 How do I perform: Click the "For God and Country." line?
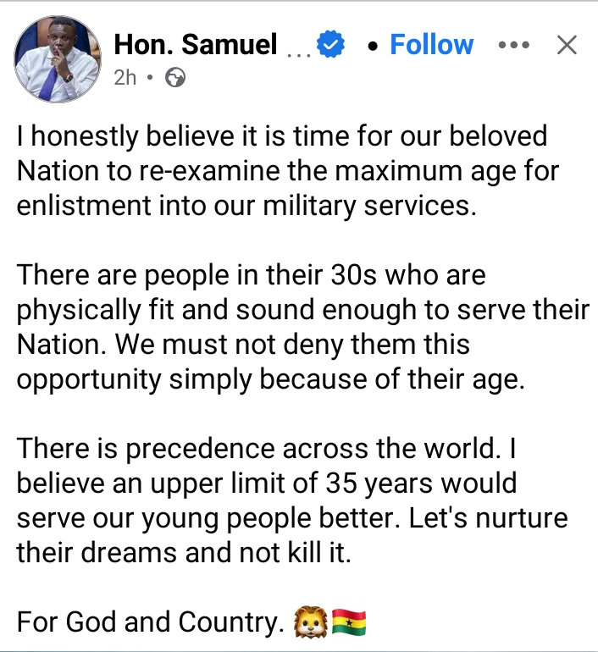[150, 622]
